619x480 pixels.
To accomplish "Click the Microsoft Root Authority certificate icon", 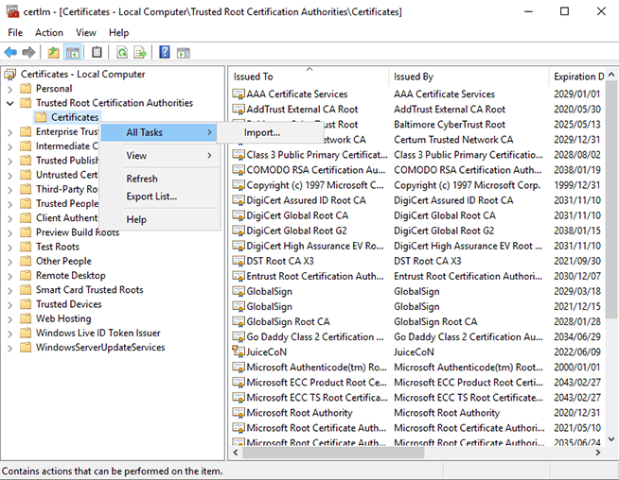I will coord(239,413).
